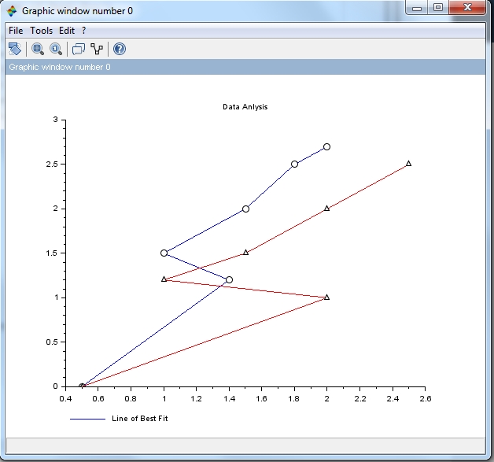The height and width of the screenshot is (462, 494).
Task: Select the marker at the origin point x=0.5
Action: point(82,386)
